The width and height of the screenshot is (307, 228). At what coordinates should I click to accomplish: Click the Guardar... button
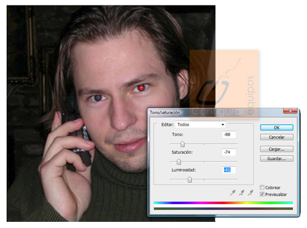(x=276, y=159)
